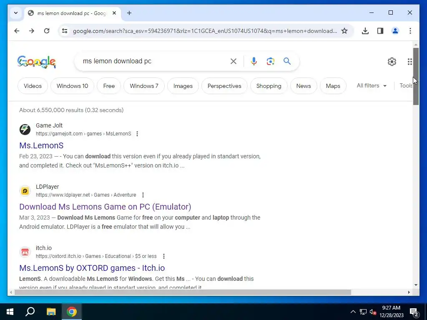Click the browser forward arrow
Viewport: 427px width, 320px height.
point(32,31)
